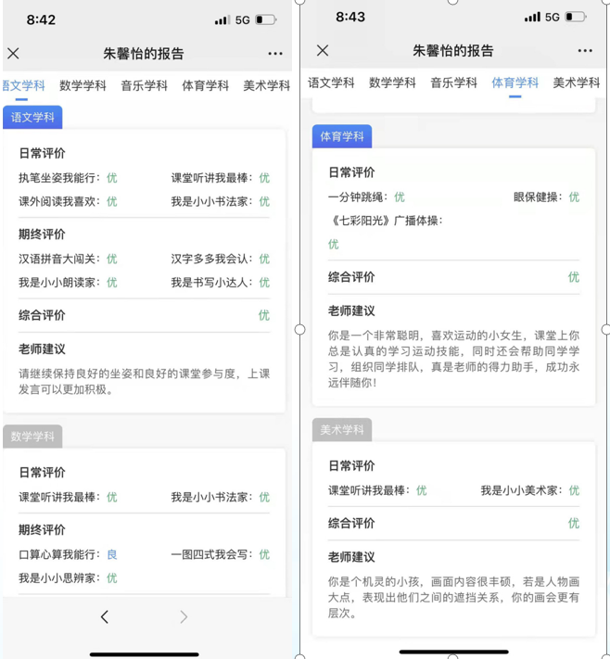Tap the gray 数学学科 section label
610x659 pixels.
click(x=32, y=437)
